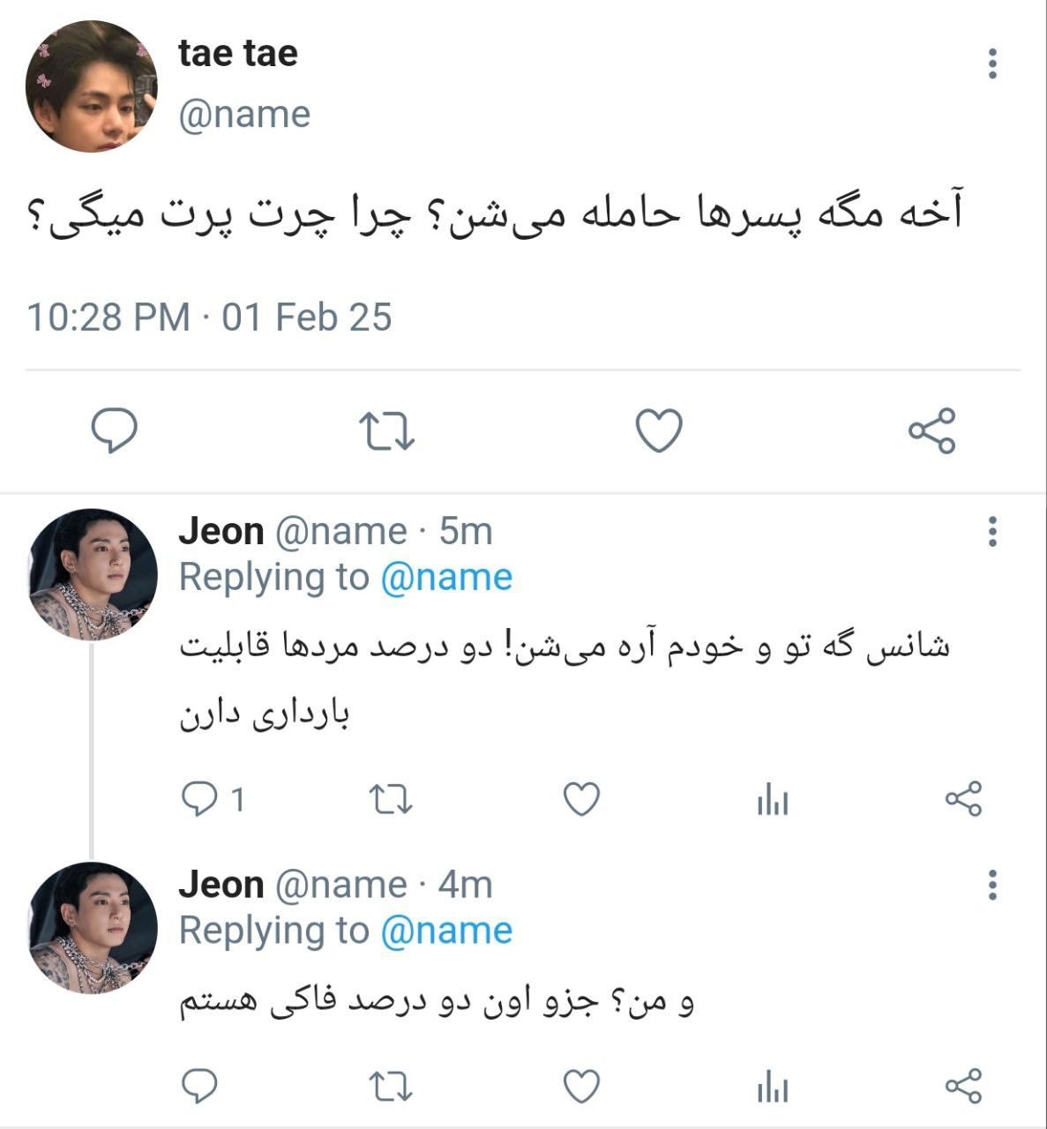Reply to Jeon's 4m tweet
Viewport: 1047px width, 1129px height.
pos(199,1086)
